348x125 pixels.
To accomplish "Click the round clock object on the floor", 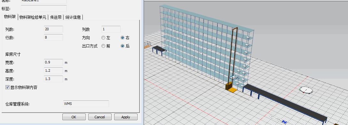I will 306,90.
